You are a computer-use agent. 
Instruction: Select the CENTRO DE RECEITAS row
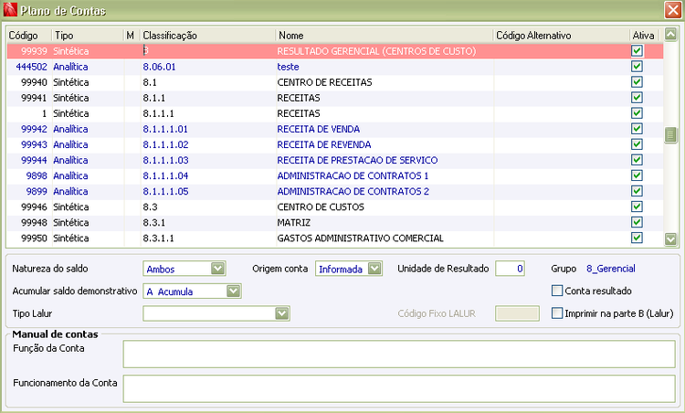tap(334, 82)
